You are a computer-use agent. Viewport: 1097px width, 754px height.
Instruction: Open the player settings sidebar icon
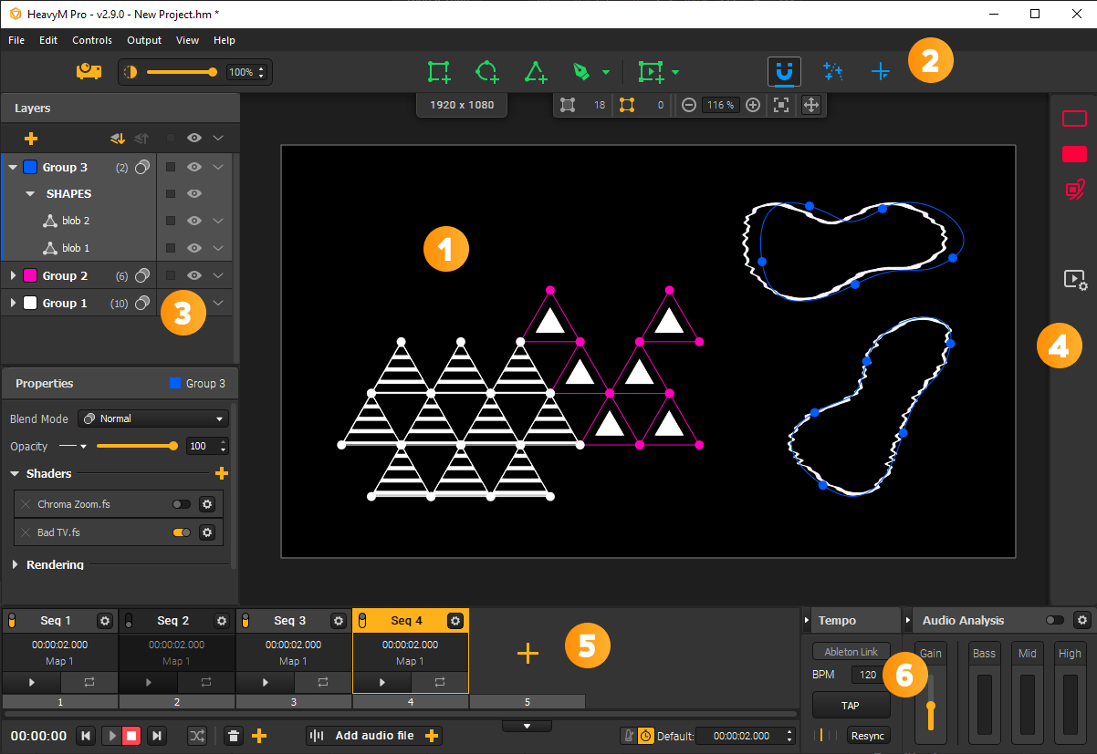coord(1075,280)
